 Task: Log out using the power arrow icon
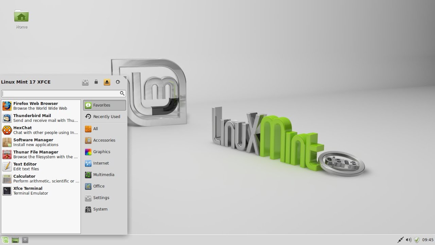[118, 82]
